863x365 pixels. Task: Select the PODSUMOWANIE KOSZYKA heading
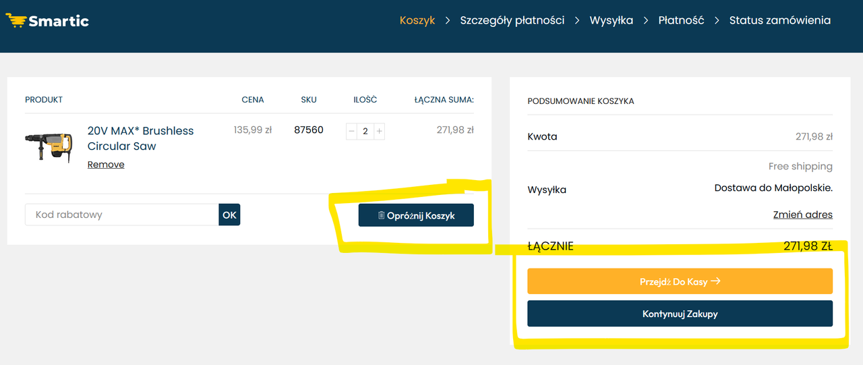click(x=581, y=101)
